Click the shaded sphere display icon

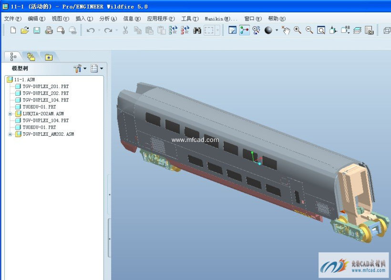coord(268,30)
